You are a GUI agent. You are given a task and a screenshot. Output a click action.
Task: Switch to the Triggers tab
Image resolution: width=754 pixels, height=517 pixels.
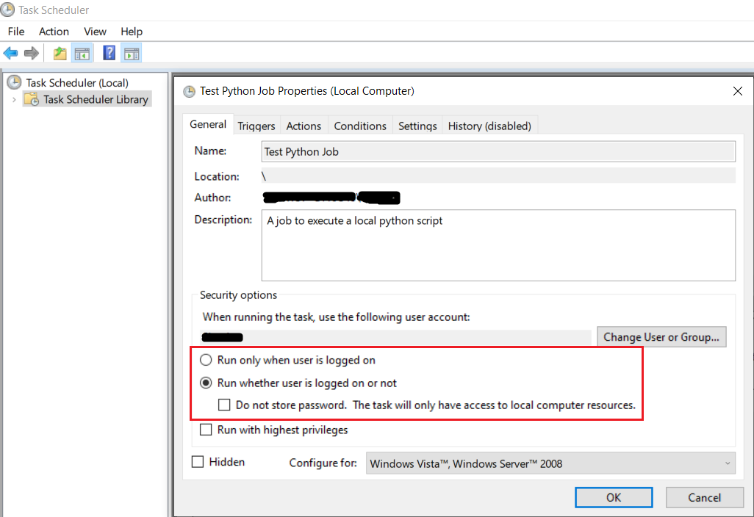(x=256, y=125)
